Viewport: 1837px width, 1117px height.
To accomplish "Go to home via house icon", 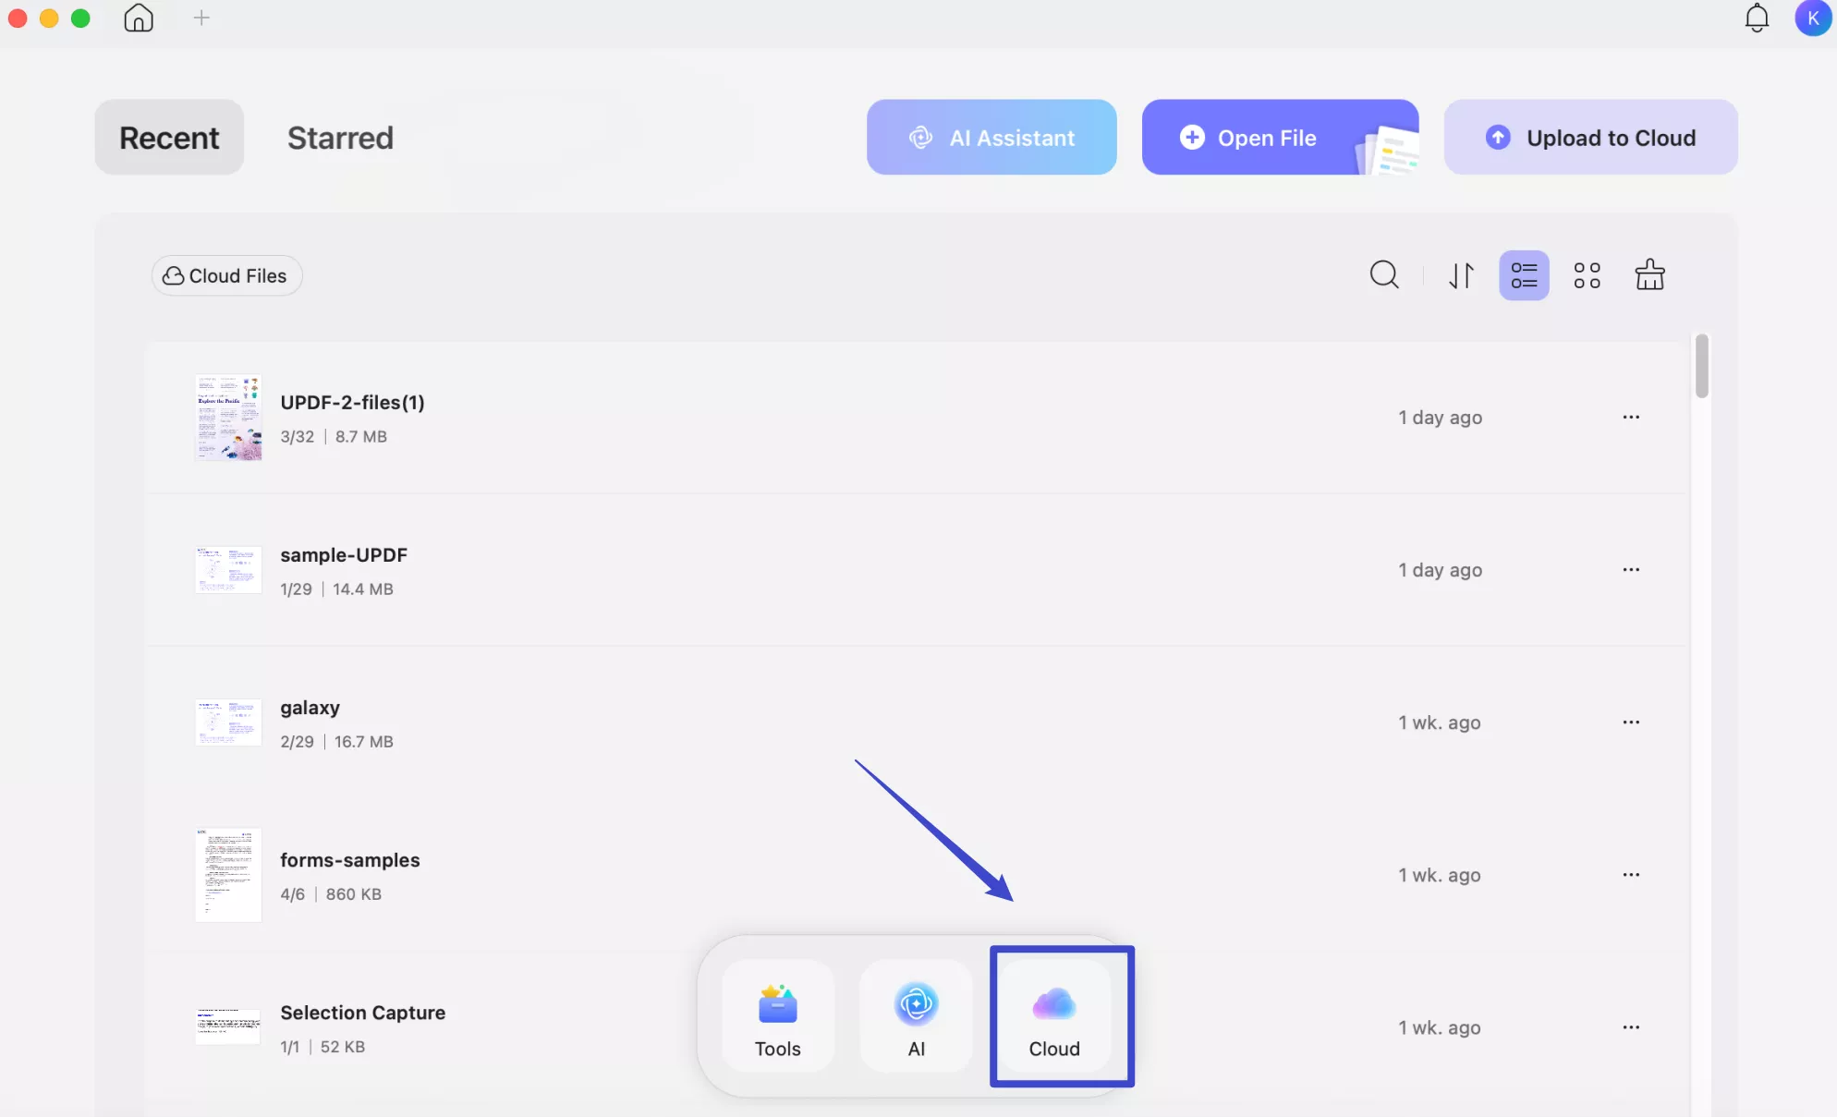I will tap(139, 18).
